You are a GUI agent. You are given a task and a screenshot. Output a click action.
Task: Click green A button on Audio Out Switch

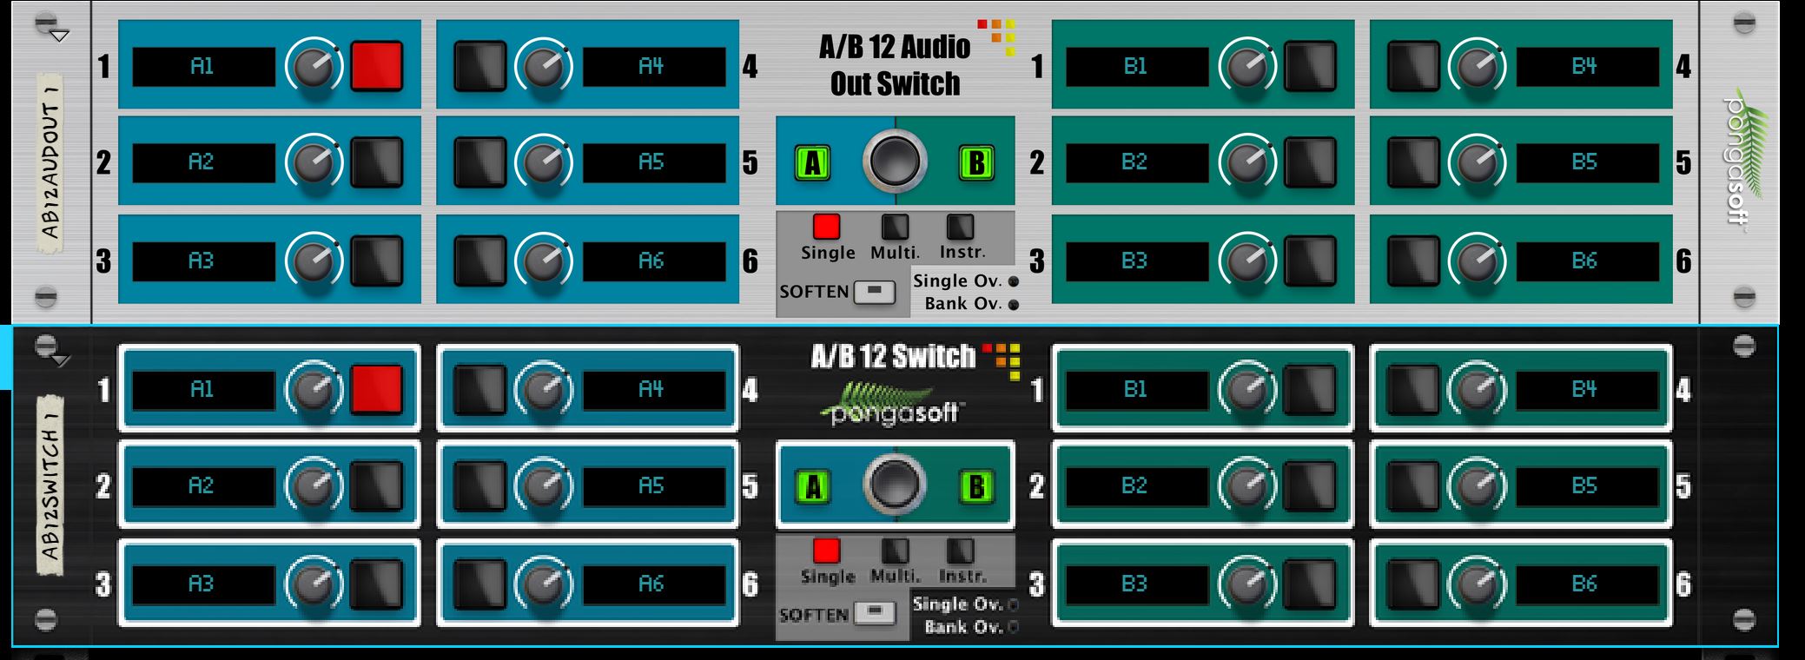click(x=813, y=162)
